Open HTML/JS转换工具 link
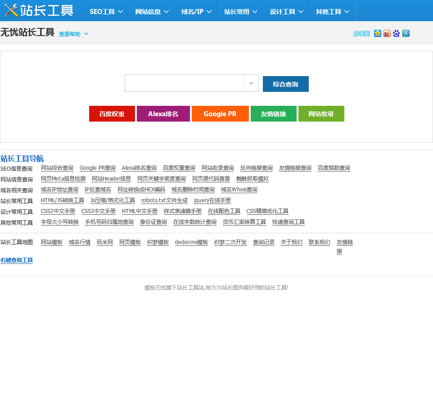This screenshot has width=433, height=394. pos(63,200)
